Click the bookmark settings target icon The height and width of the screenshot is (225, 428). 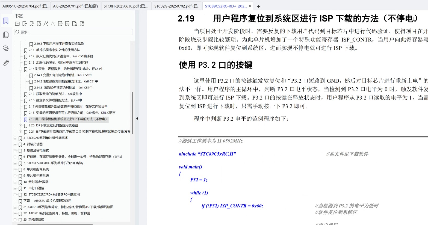pyautogui.click(x=82, y=24)
